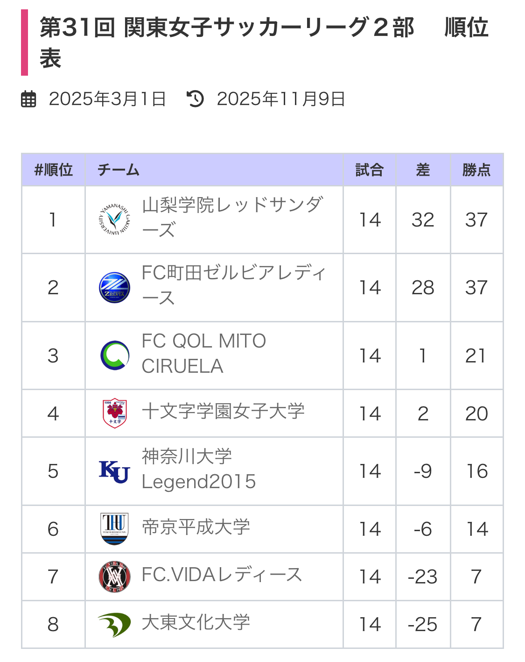This screenshot has height=662, width=525.
Task: Click the Jumonji Gakuen crest icon
Action: click(x=114, y=413)
